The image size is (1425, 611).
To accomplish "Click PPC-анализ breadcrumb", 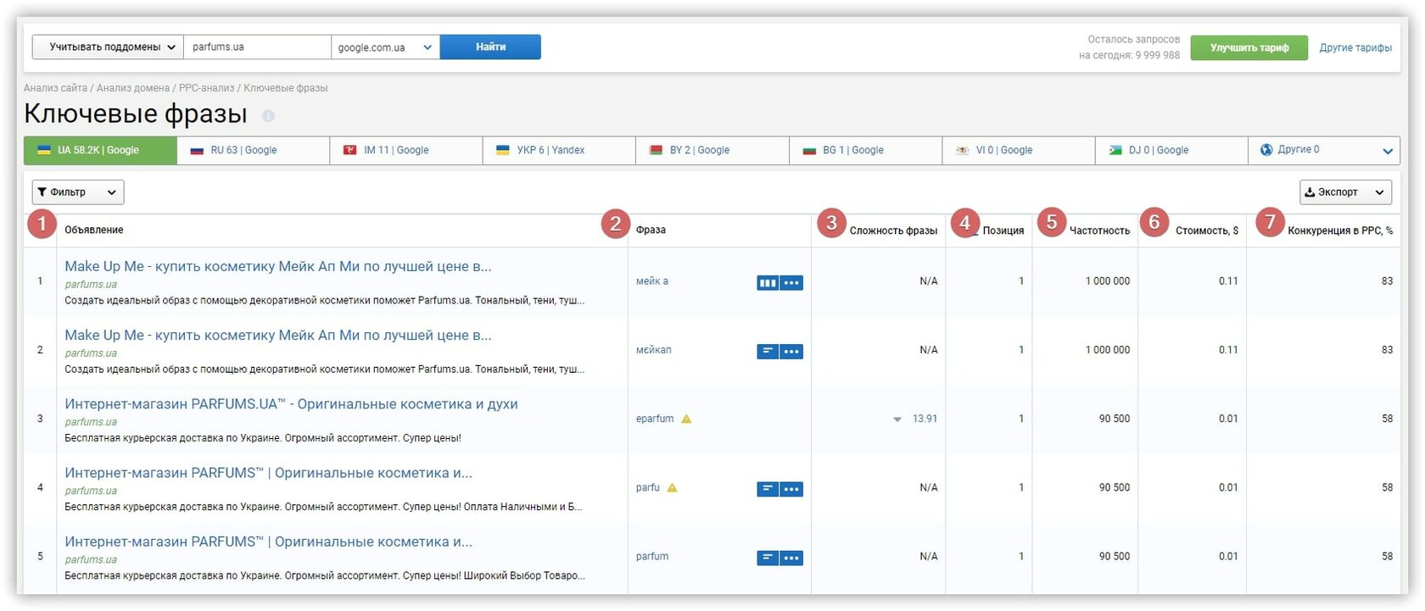I will click(x=206, y=88).
